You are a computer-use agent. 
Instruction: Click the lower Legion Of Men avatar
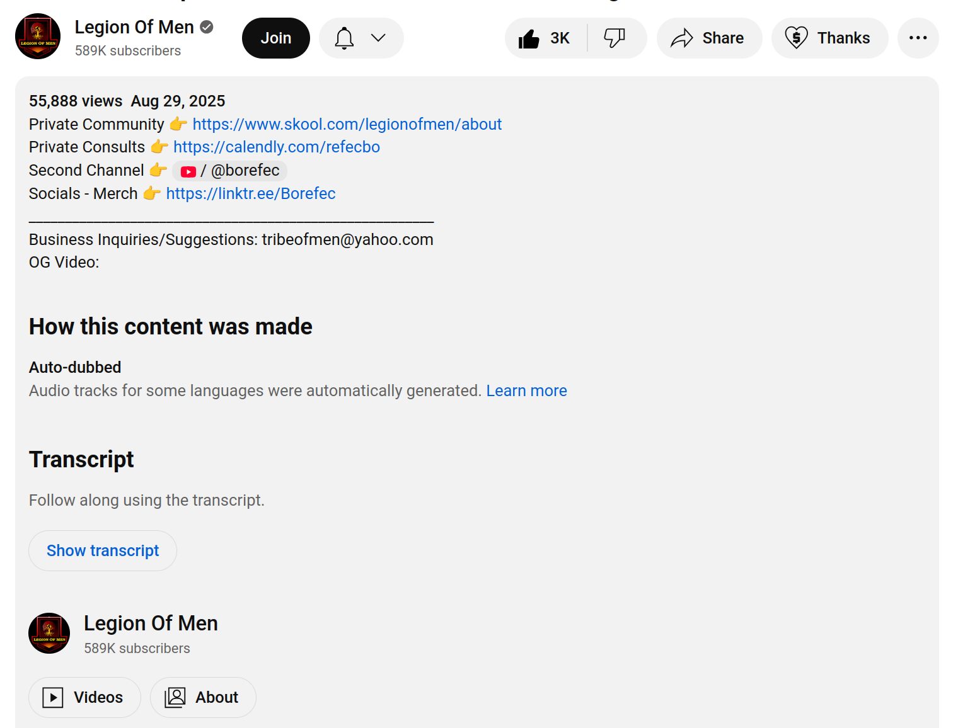coord(49,634)
